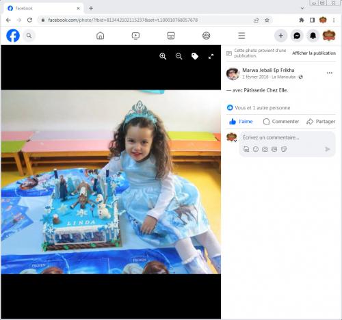Zoom in on the photo
The height and width of the screenshot is (320, 342).
163,56
